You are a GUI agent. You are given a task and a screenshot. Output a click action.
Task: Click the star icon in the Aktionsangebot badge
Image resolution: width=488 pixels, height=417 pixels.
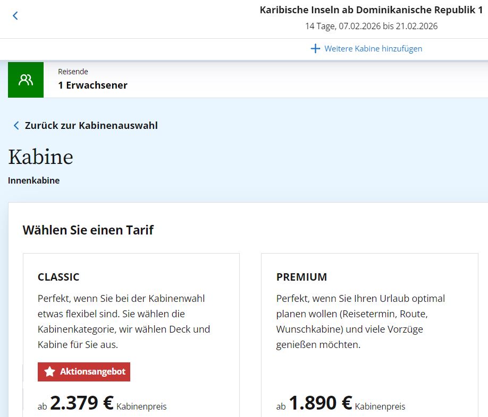click(49, 371)
